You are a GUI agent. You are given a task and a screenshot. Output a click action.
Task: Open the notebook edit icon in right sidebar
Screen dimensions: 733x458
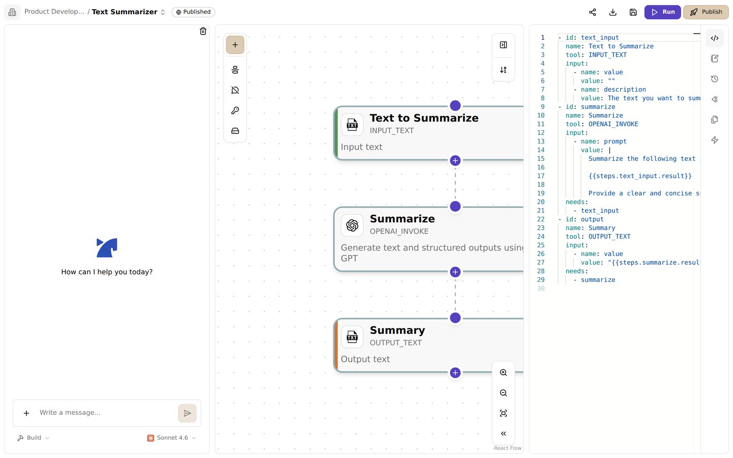(x=715, y=59)
